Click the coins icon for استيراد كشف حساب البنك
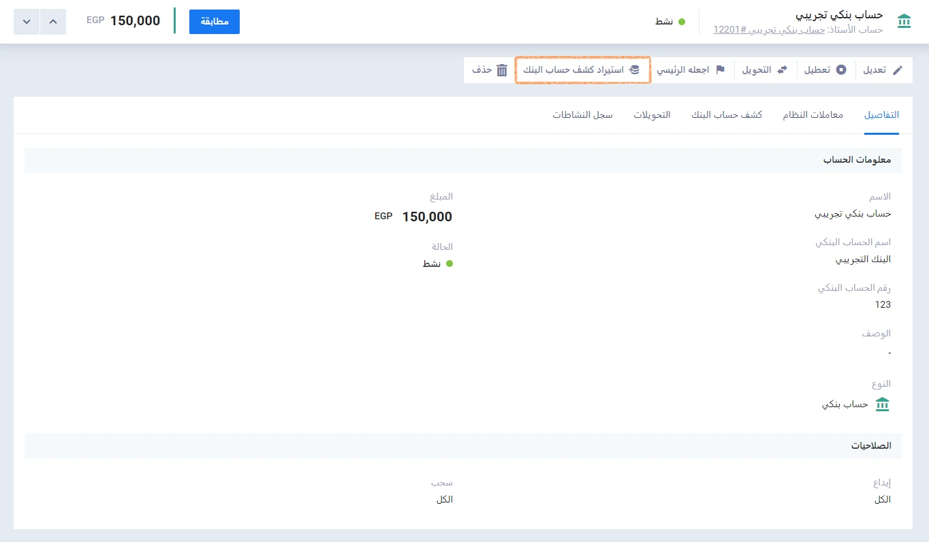The image size is (929, 542). (x=634, y=70)
